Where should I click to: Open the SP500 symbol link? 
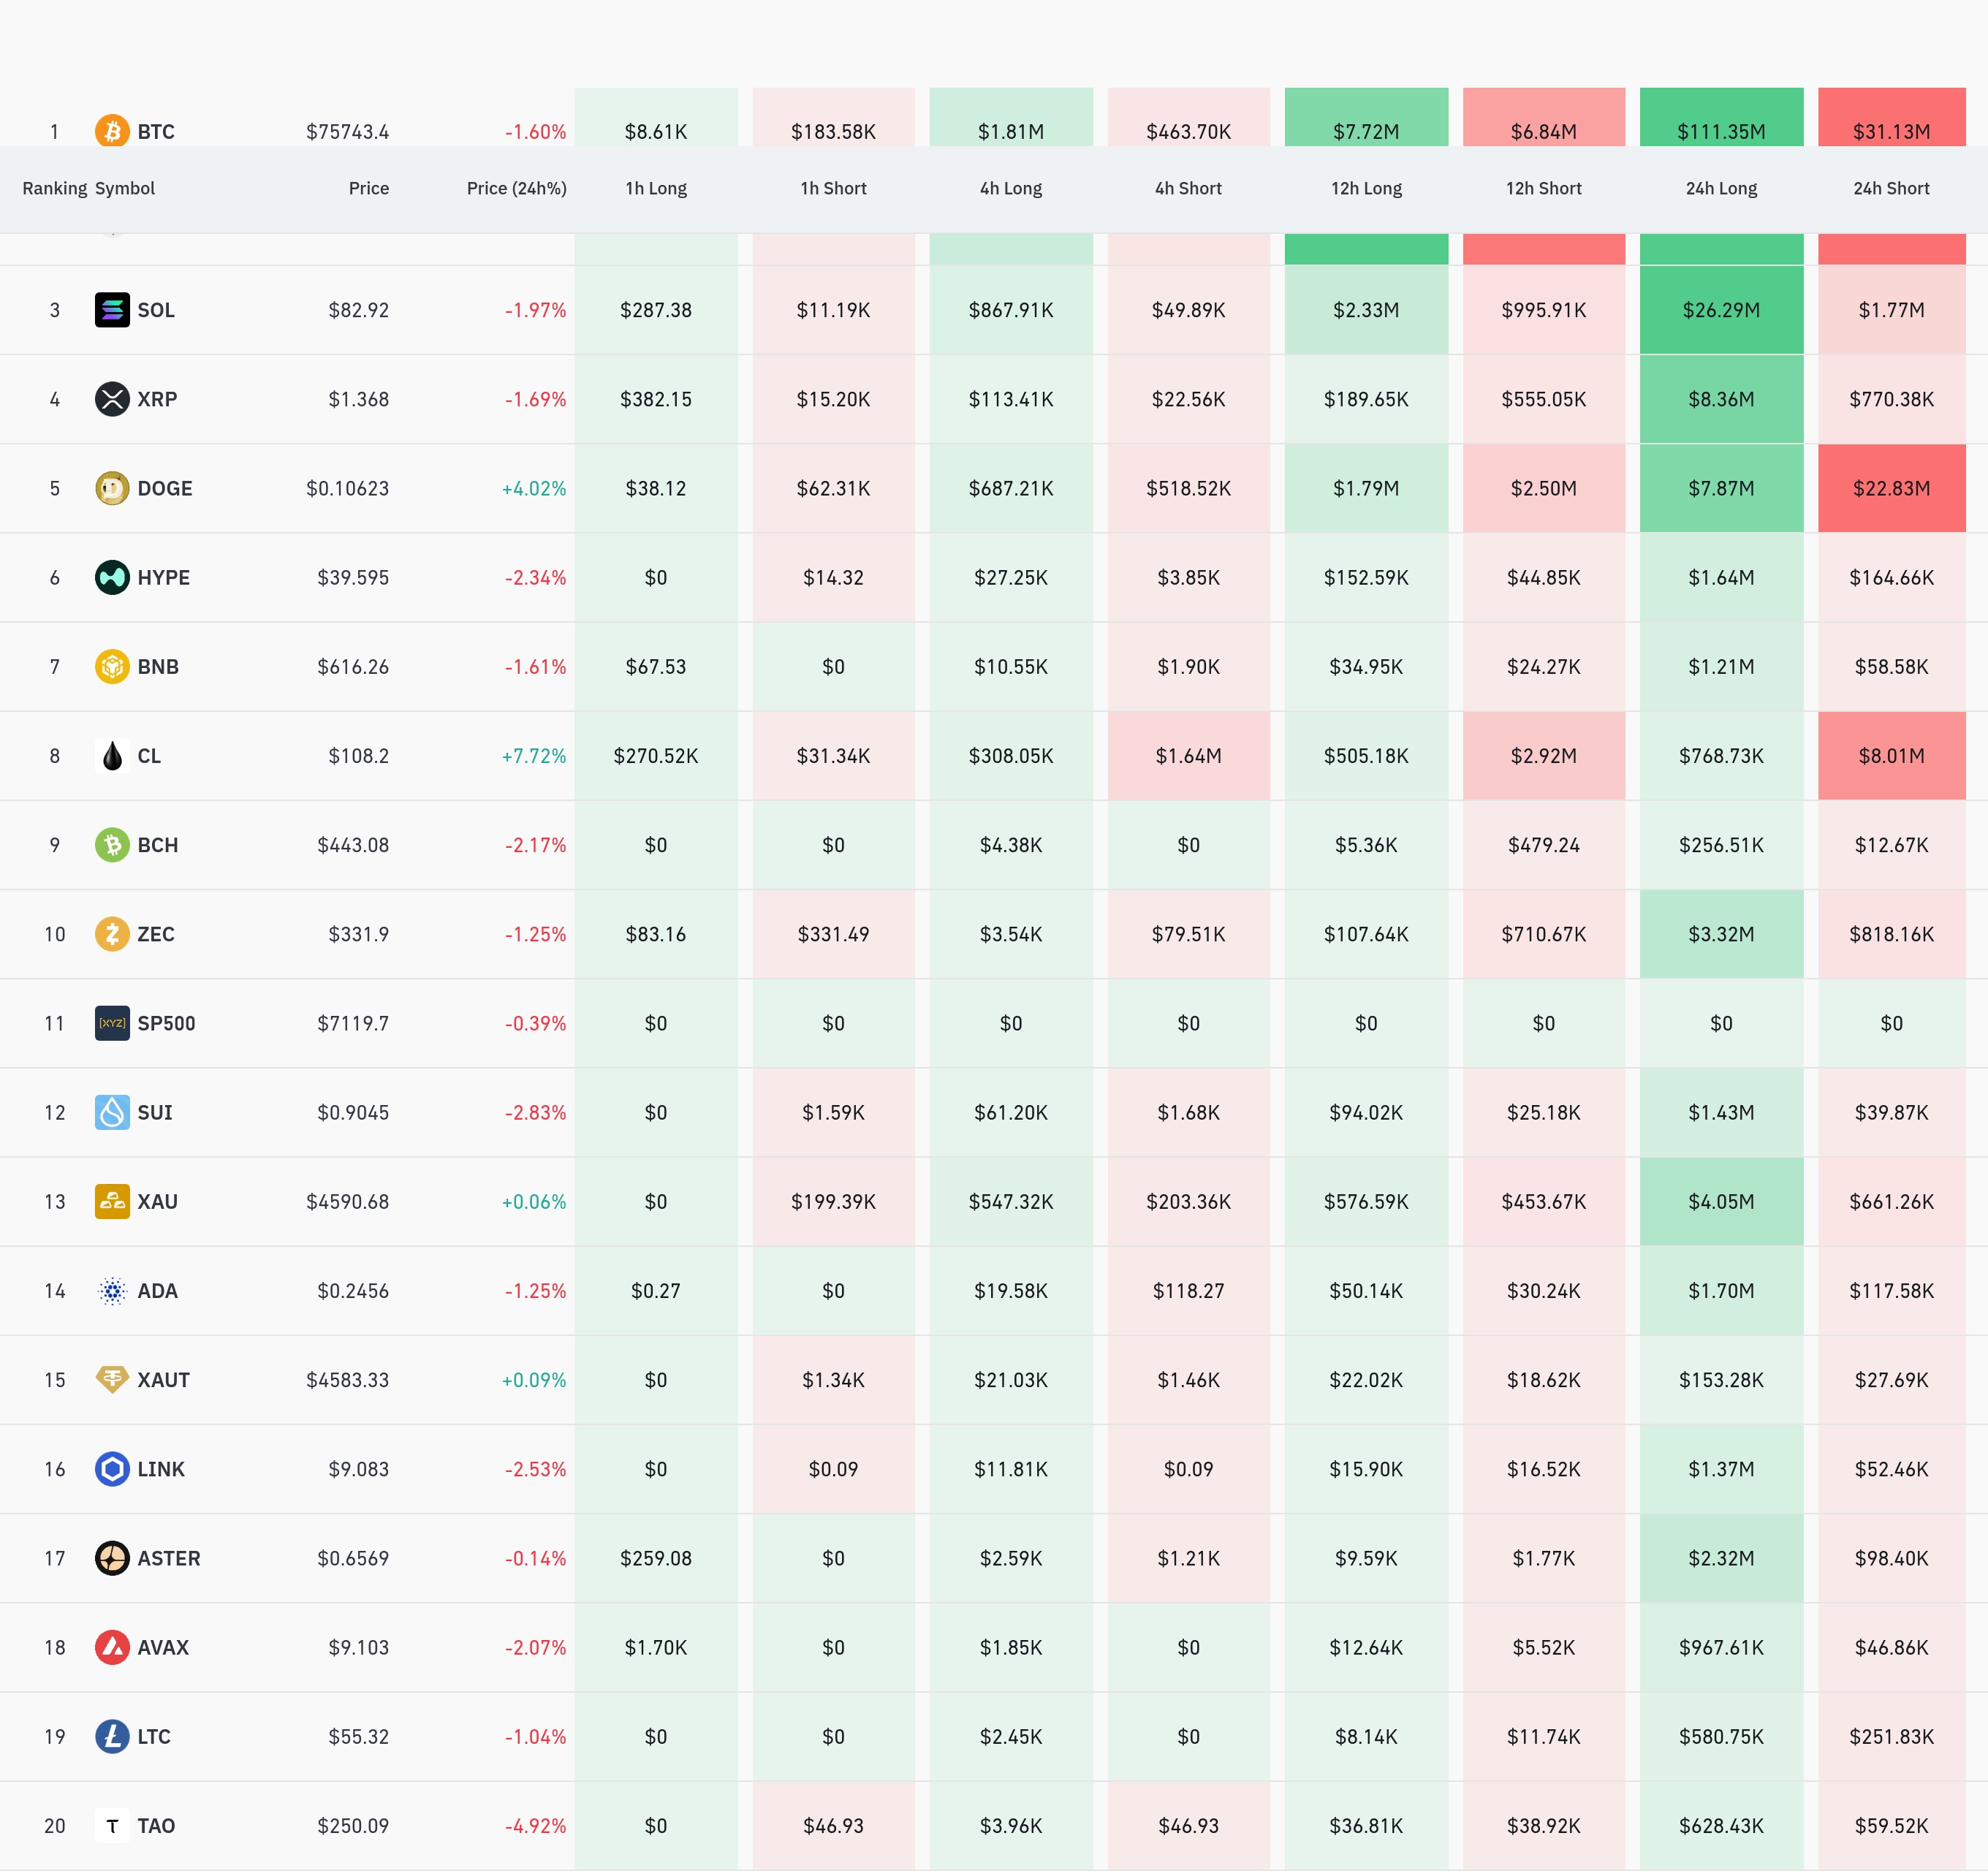pos(166,1023)
